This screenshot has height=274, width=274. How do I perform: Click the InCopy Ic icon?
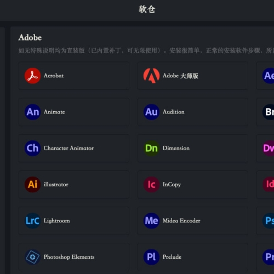[151, 184]
